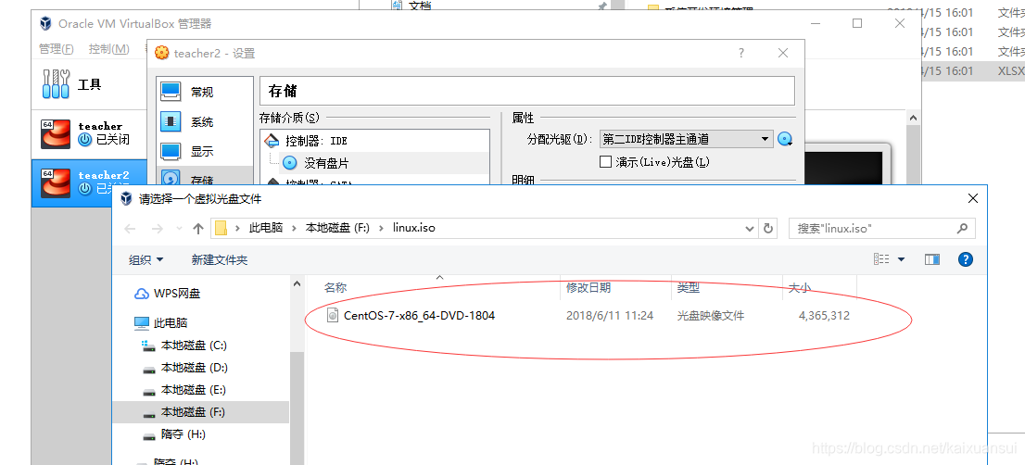Click the search magnifier icon
Viewport: 1025px width, 465px height.
(x=962, y=228)
